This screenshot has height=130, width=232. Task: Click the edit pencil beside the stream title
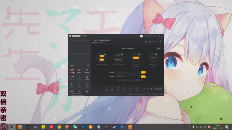(110, 40)
